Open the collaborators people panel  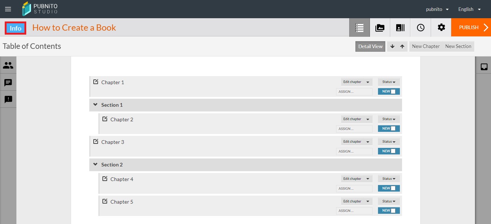tap(8, 66)
